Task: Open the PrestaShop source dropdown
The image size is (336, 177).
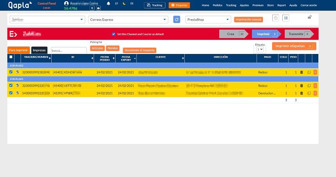Action: pyautogui.click(x=208, y=19)
